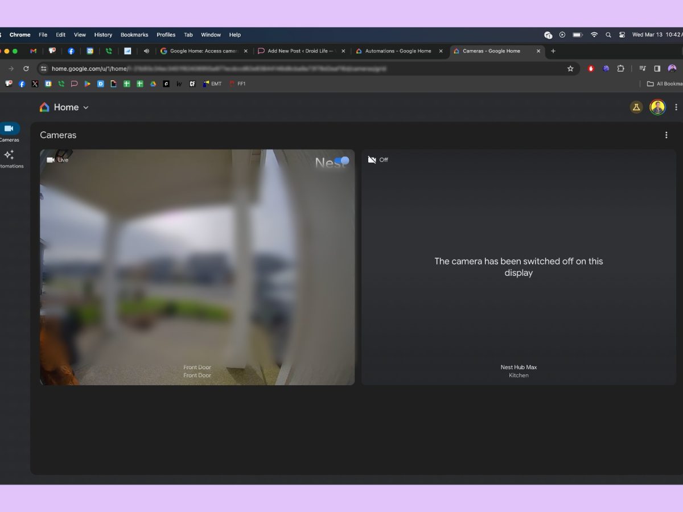This screenshot has width=683, height=512.
Task: Click the Google Home logo icon
Action: tap(44, 108)
